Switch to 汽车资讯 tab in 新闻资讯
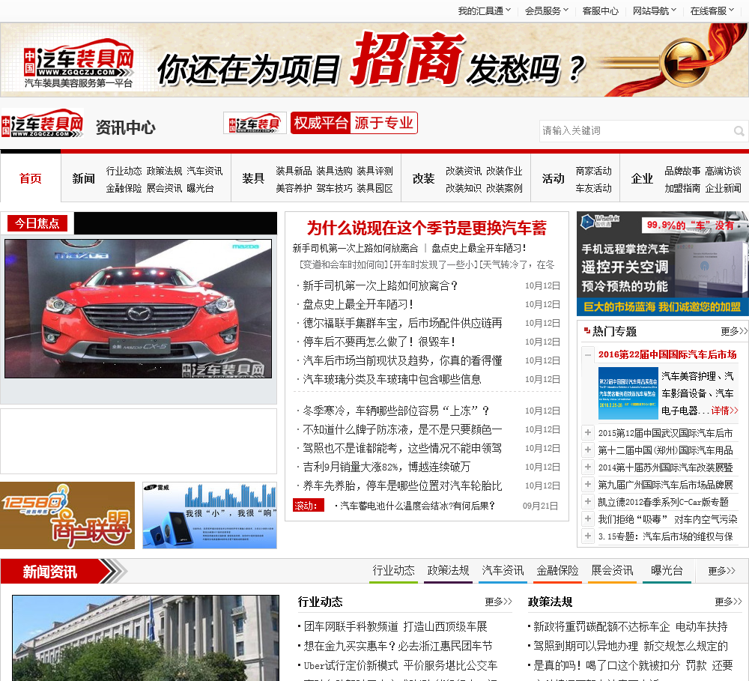749x681 pixels. click(x=503, y=570)
